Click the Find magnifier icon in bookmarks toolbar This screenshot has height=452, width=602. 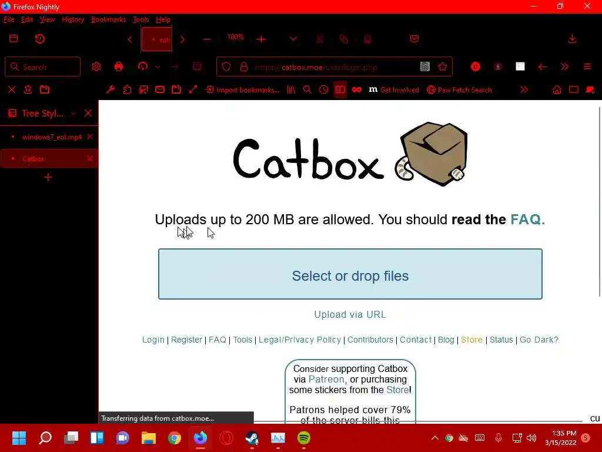tap(307, 89)
